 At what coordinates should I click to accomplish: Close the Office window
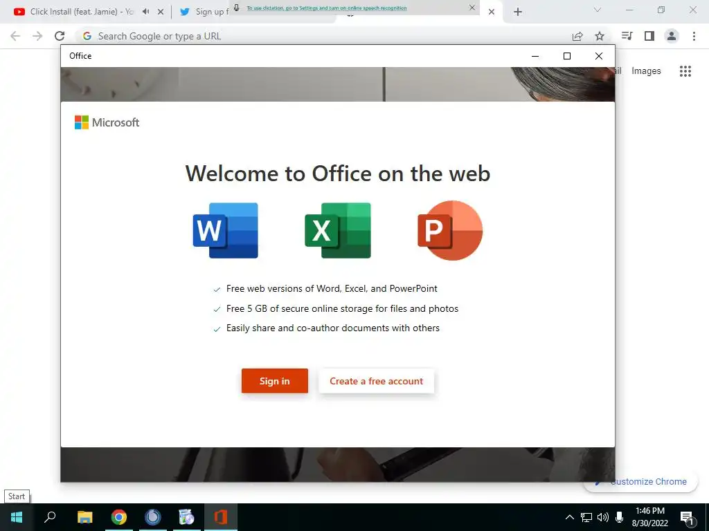(x=599, y=56)
